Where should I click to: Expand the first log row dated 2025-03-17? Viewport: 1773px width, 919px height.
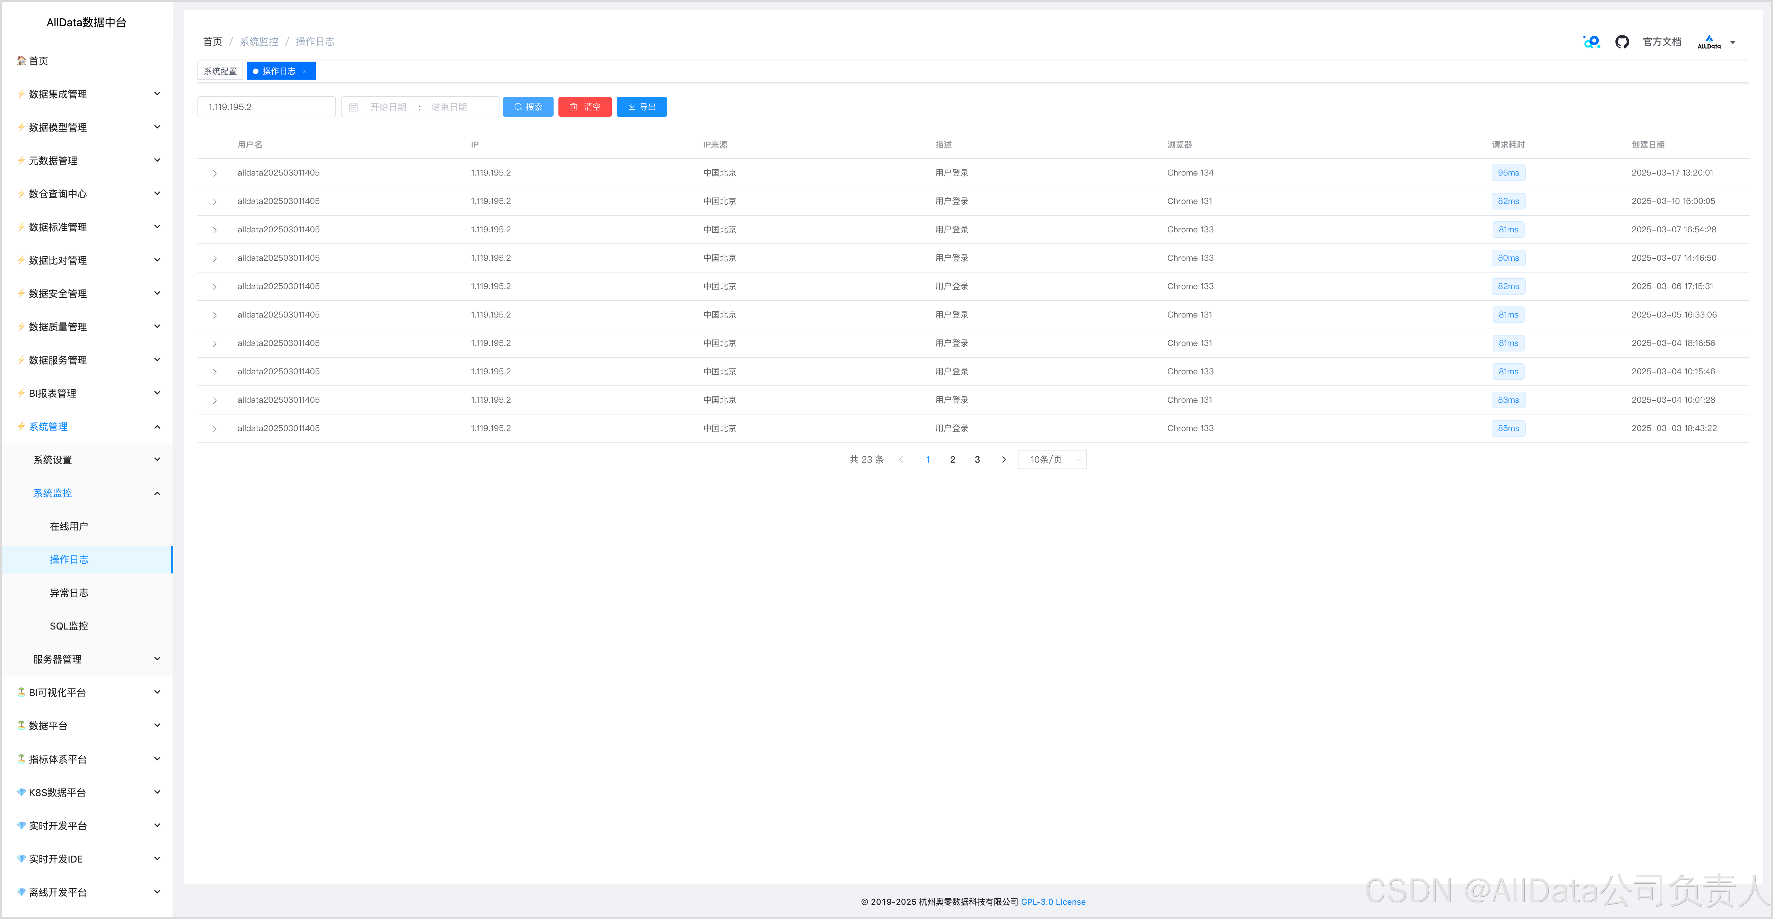(x=215, y=173)
